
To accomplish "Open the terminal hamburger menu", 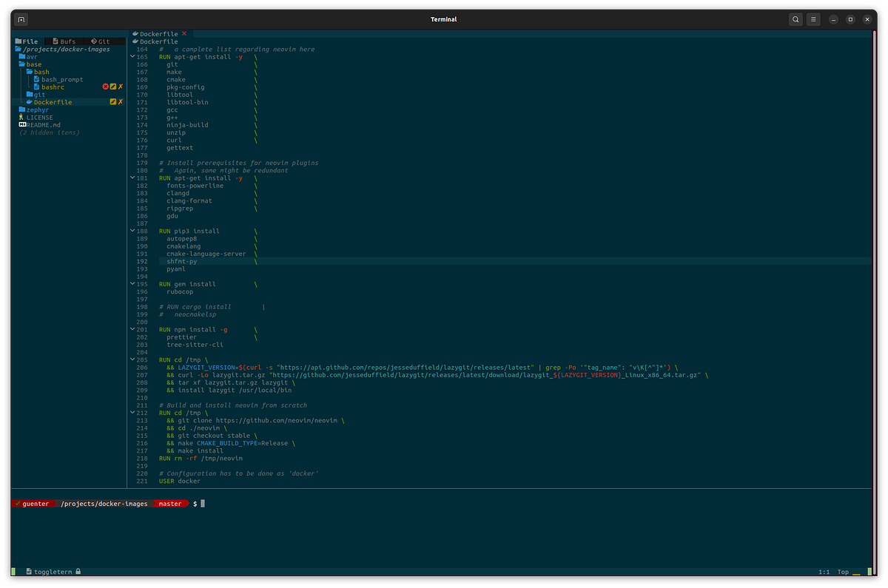I will point(813,19).
